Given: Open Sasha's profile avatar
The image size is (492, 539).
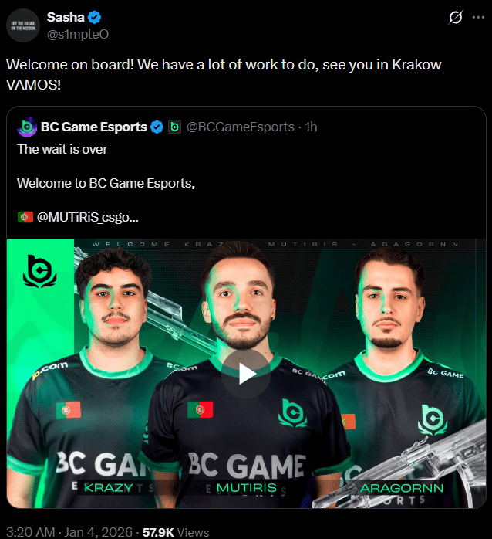Looking at the screenshot, I should [23, 25].
